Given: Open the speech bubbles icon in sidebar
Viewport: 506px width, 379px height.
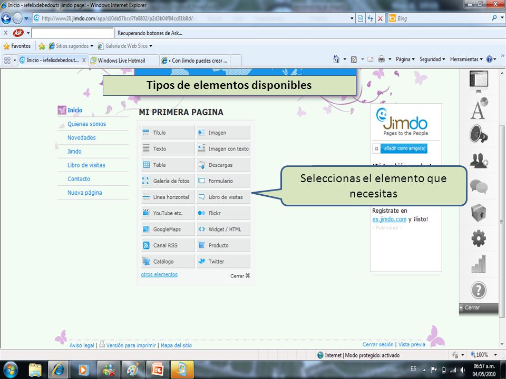Looking at the screenshot, I should pyautogui.click(x=479, y=186).
